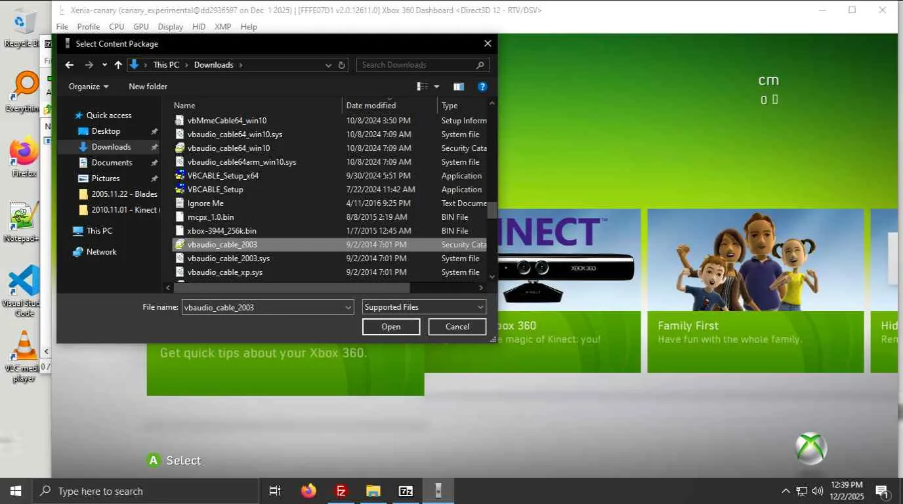903x504 pixels.
Task: Select the Visual Studio Code desktop icon
Action: [x=23, y=291]
